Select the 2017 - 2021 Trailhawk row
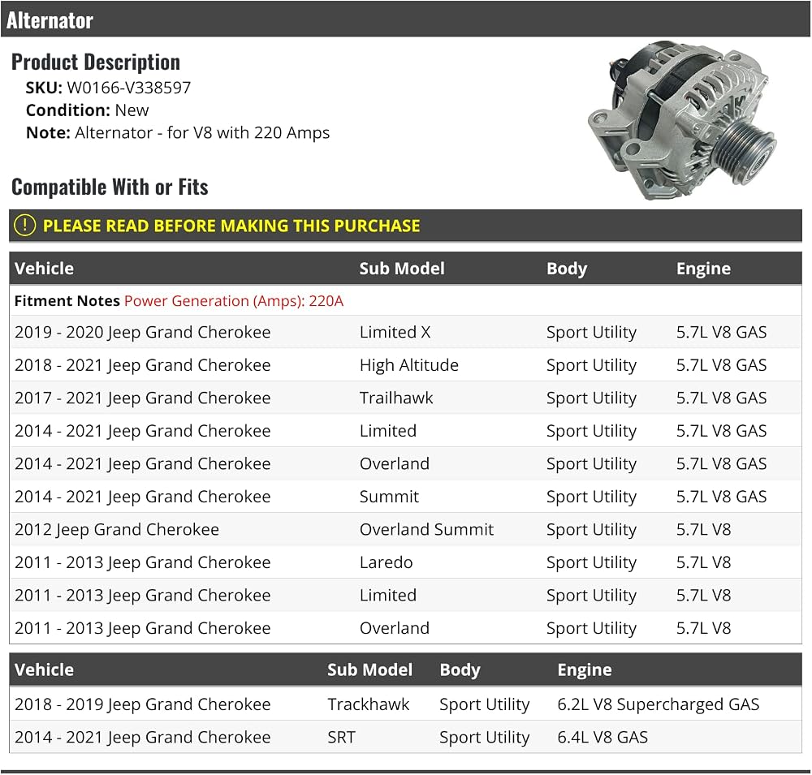 pos(405,398)
